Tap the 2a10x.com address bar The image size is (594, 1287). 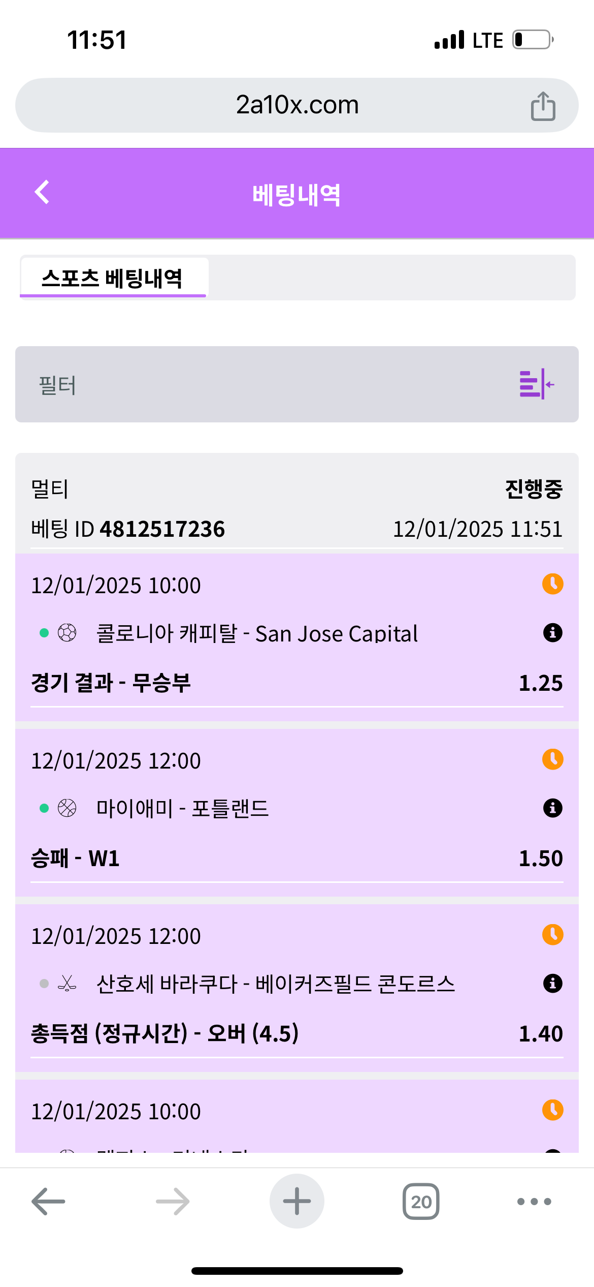click(x=297, y=105)
